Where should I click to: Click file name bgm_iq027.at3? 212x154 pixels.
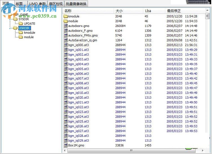tap(79, 131)
